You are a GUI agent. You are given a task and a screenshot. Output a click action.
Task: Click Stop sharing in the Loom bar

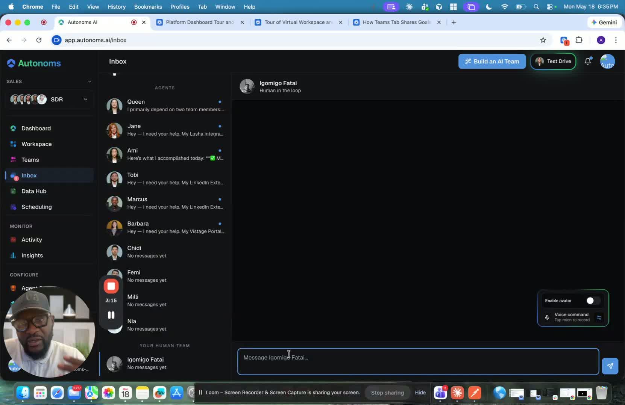click(x=387, y=393)
